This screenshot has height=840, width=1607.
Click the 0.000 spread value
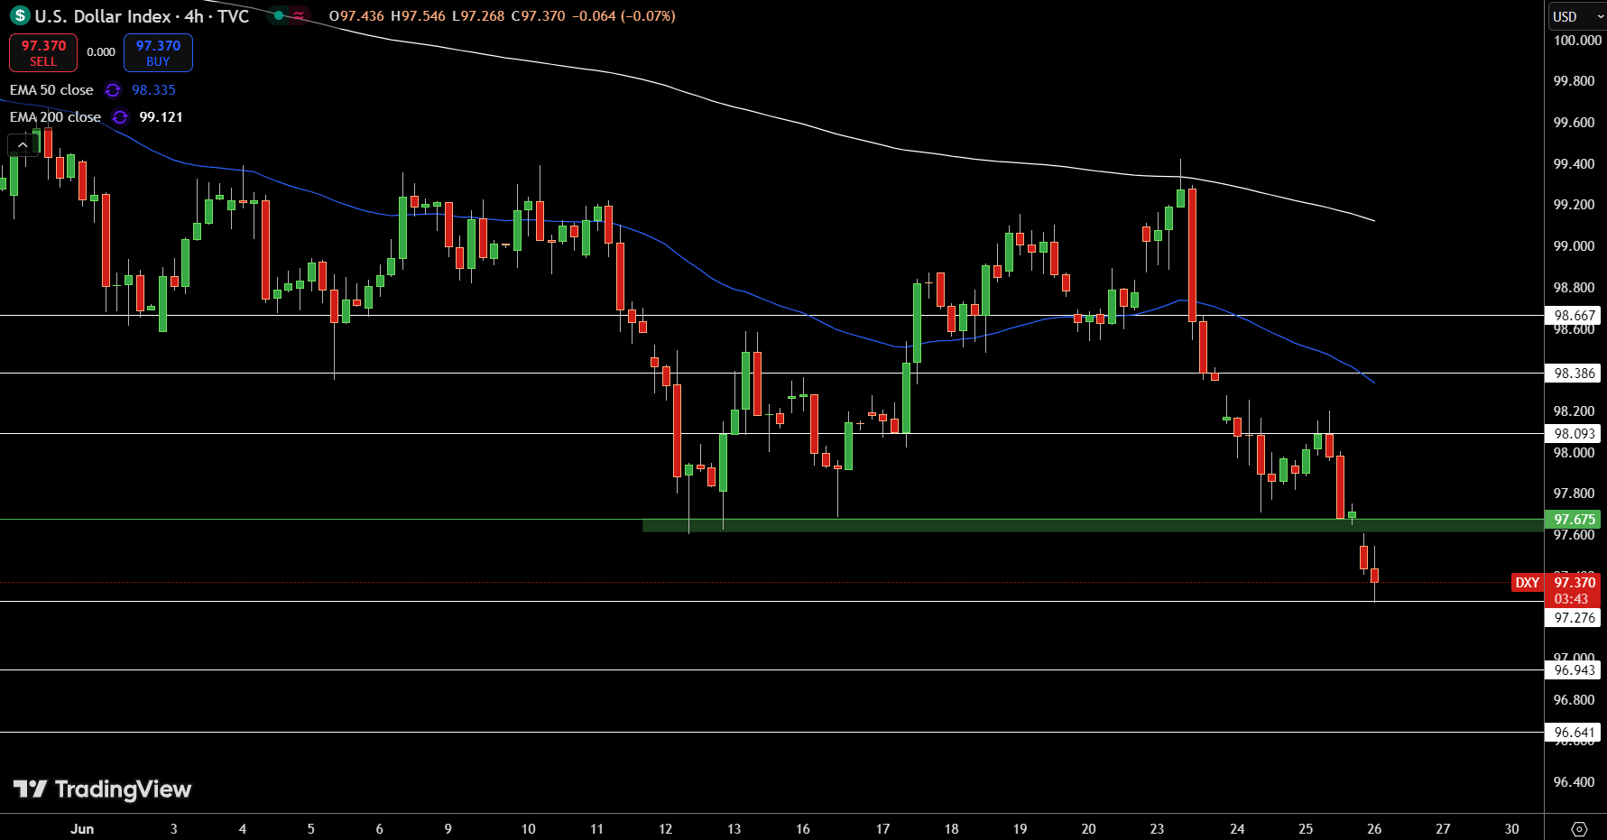(101, 52)
